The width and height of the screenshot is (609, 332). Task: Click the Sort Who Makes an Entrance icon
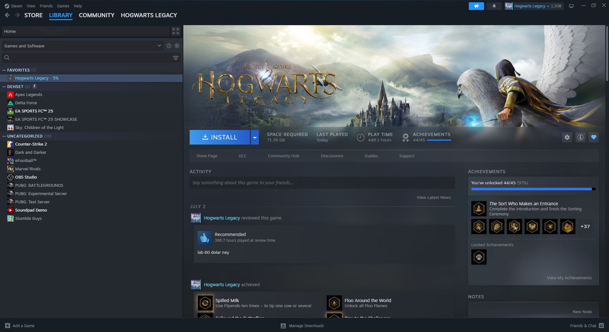[x=479, y=209]
